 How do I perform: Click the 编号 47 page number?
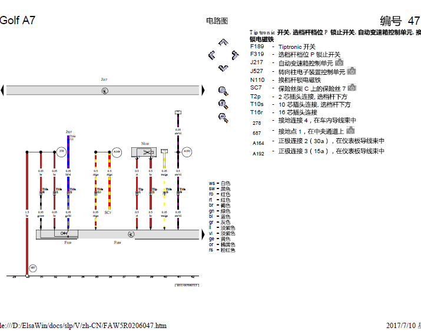pos(400,21)
